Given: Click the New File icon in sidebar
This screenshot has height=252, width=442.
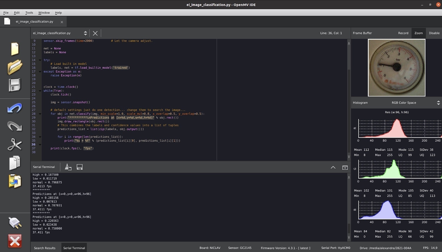Looking at the screenshot, I should point(15,49).
